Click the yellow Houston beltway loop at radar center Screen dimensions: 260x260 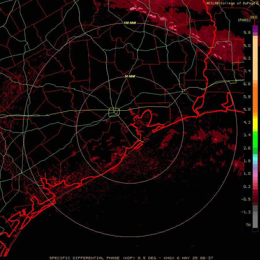point(114,112)
